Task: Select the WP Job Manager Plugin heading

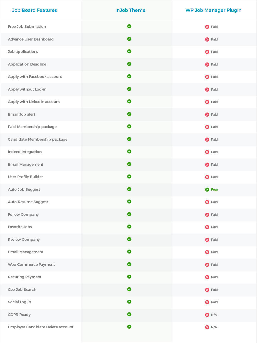Action: [213, 10]
